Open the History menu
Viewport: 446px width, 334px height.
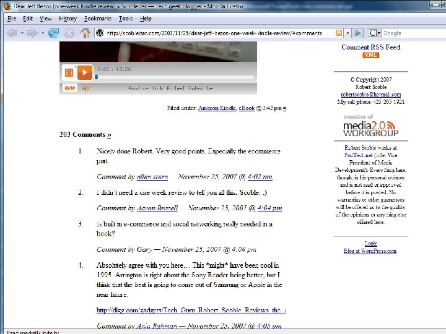pos(68,19)
